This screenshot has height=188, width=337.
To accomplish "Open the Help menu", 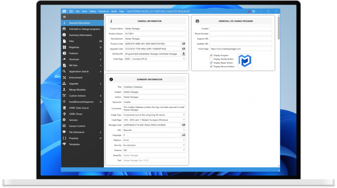I will (x=121, y=11).
